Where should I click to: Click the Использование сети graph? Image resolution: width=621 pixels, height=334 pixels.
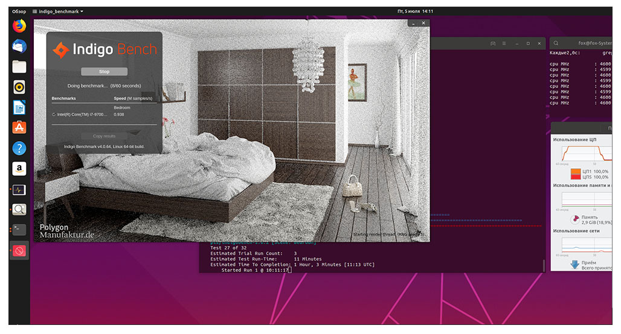tap(587, 245)
